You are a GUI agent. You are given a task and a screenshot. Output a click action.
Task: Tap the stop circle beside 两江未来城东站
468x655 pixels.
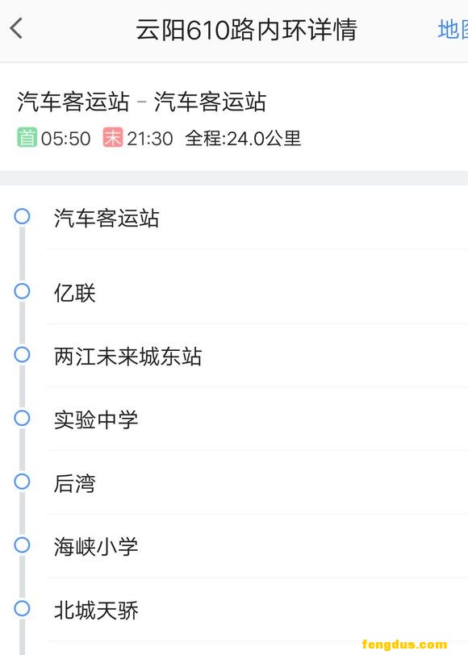(22, 355)
